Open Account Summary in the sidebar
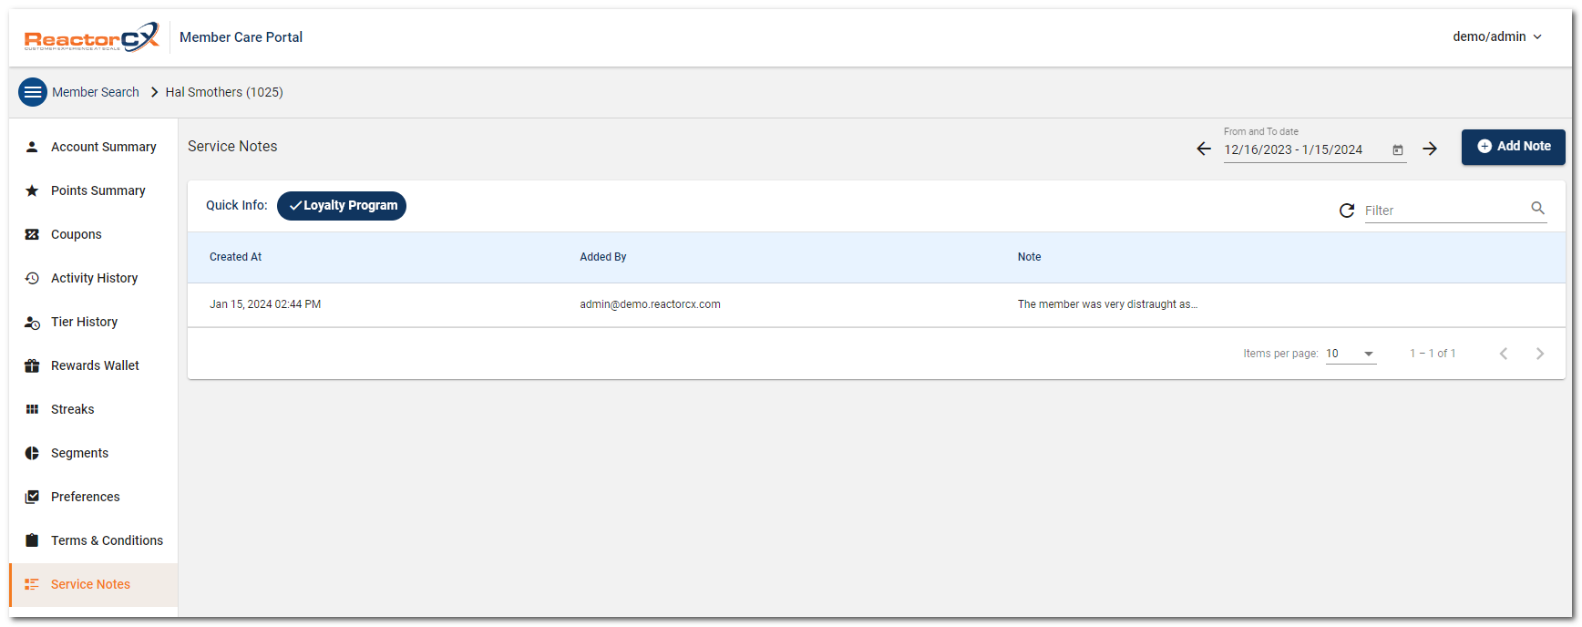Screen dimensions: 1582x627 [103, 147]
